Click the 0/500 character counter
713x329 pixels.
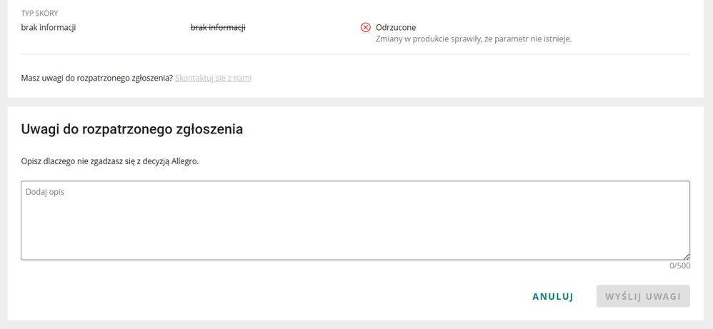click(x=679, y=266)
